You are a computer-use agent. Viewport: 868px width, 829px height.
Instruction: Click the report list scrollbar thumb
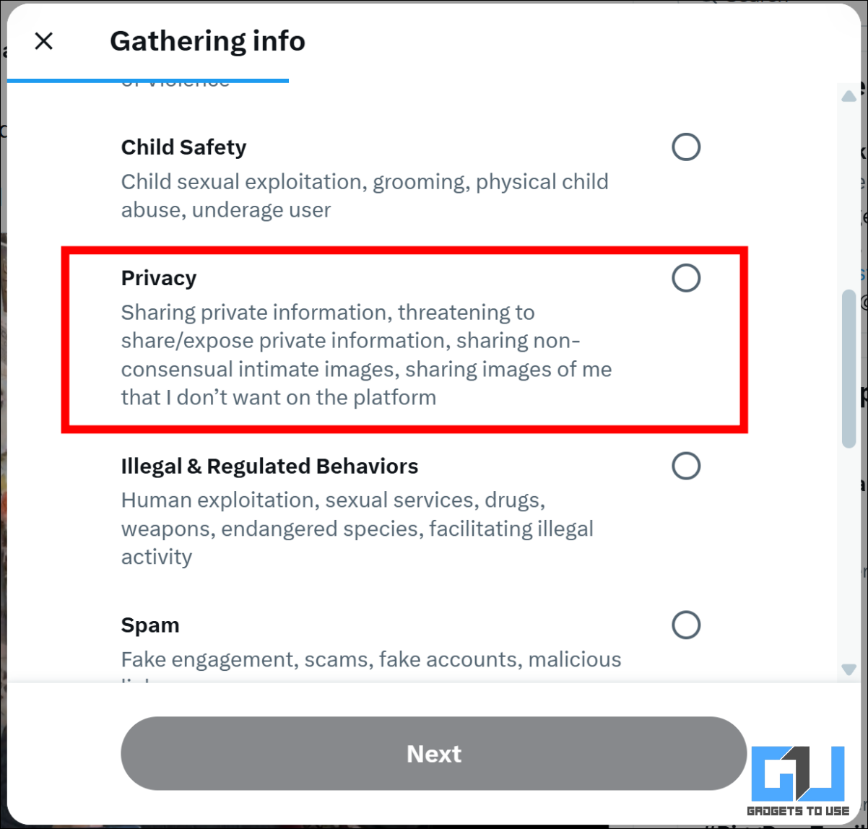tap(849, 368)
